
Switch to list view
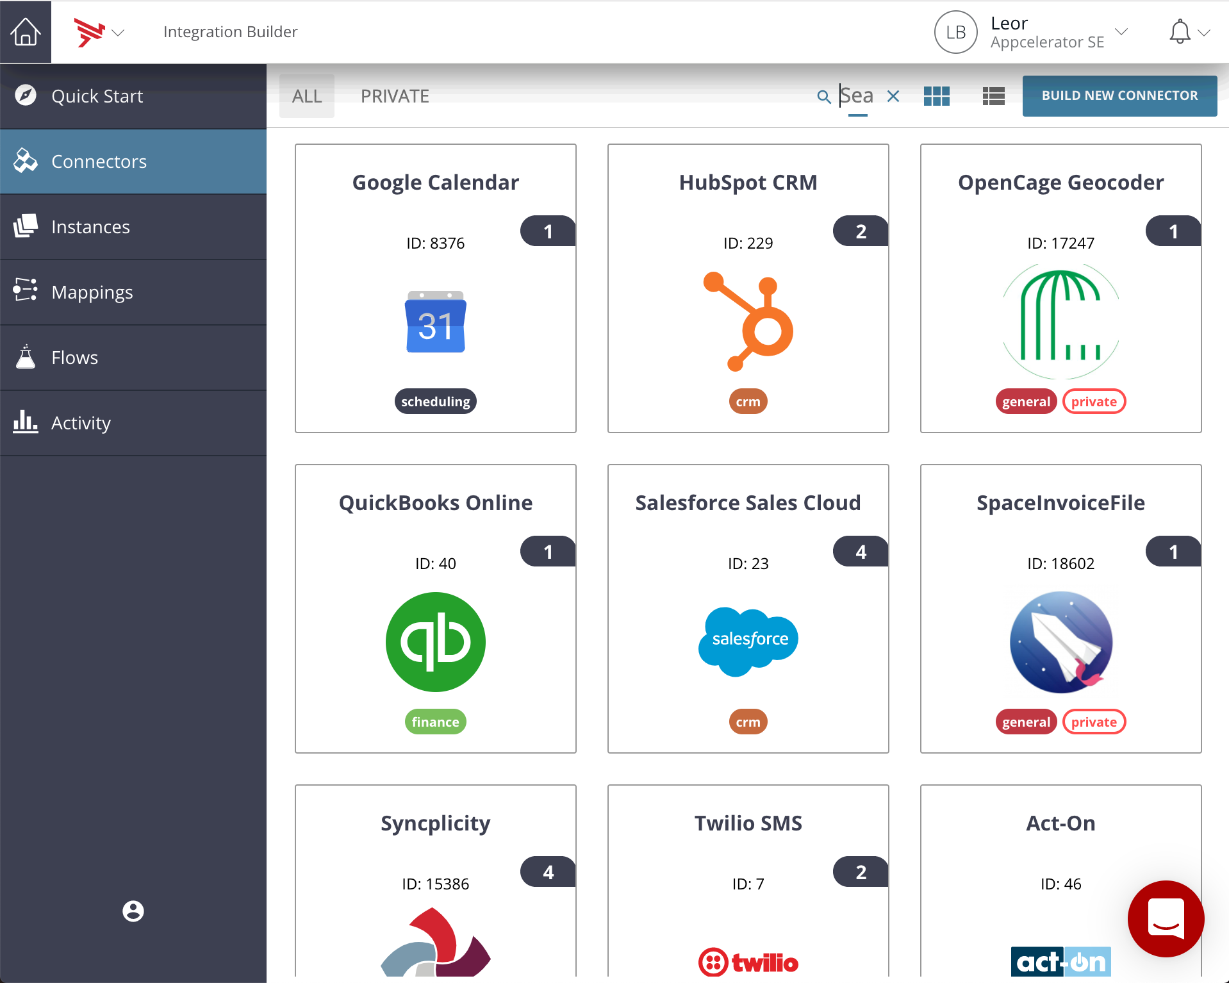pyautogui.click(x=994, y=96)
